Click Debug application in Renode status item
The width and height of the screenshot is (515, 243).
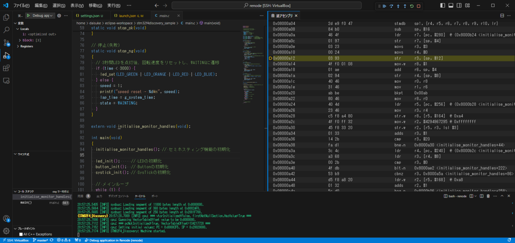[113, 240]
